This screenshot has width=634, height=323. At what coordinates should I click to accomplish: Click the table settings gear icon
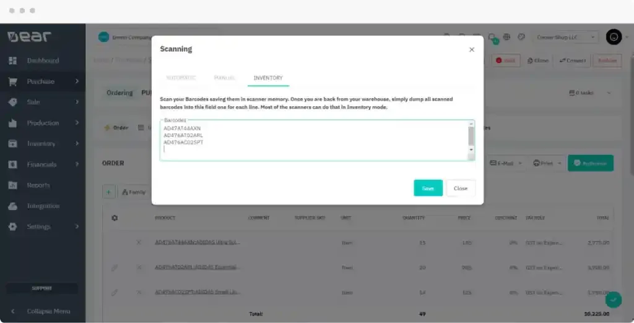click(x=114, y=218)
